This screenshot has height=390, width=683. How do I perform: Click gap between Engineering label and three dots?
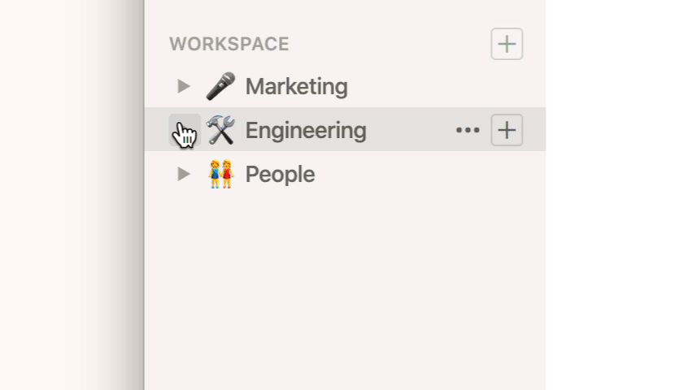411,130
